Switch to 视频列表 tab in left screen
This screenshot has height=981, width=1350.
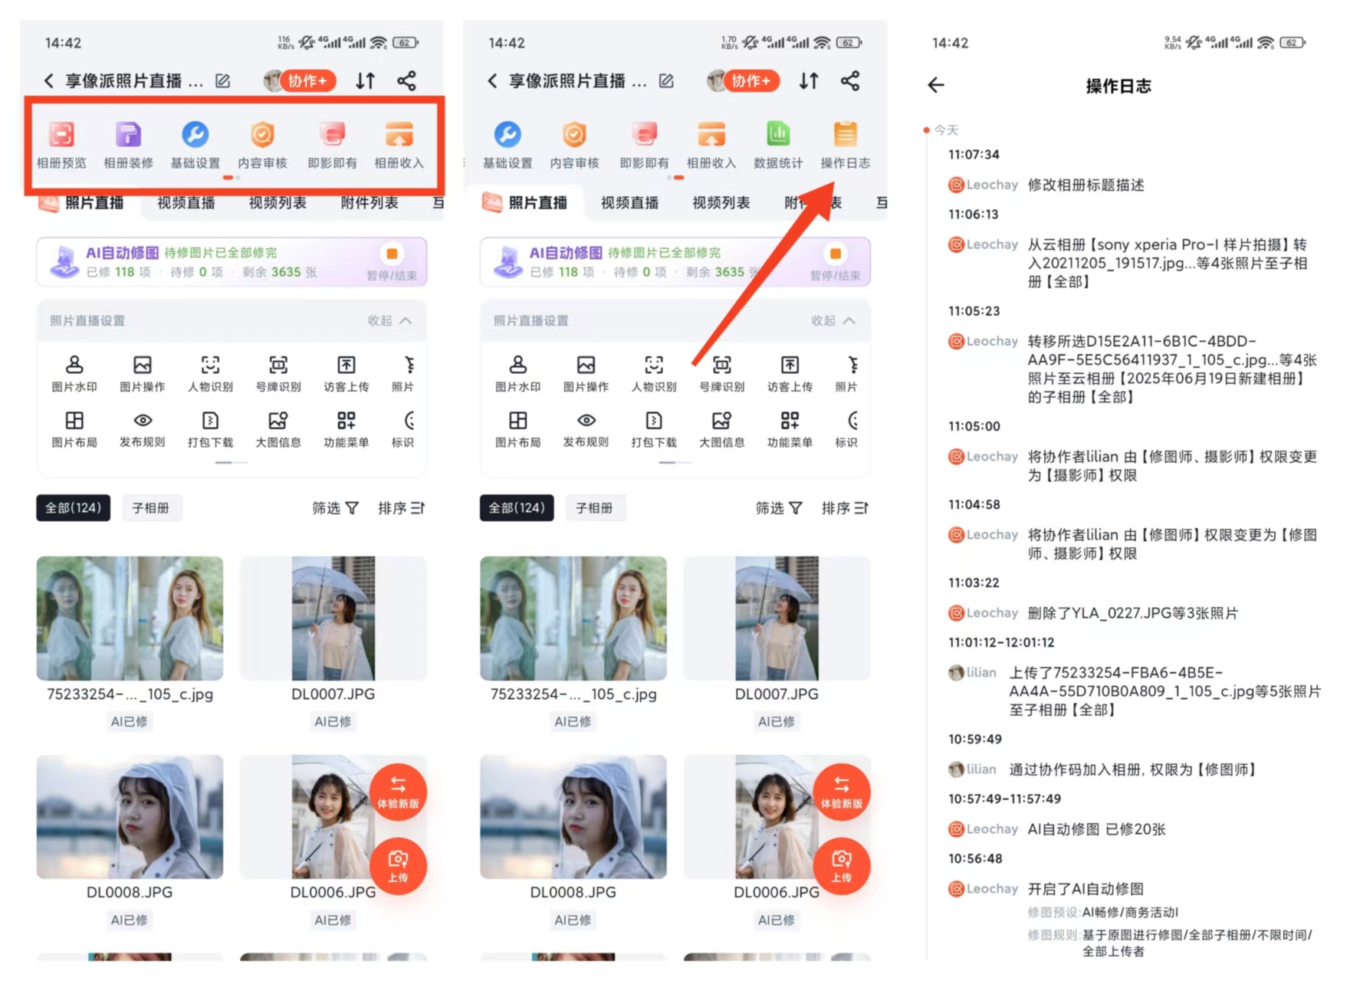coord(278,202)
